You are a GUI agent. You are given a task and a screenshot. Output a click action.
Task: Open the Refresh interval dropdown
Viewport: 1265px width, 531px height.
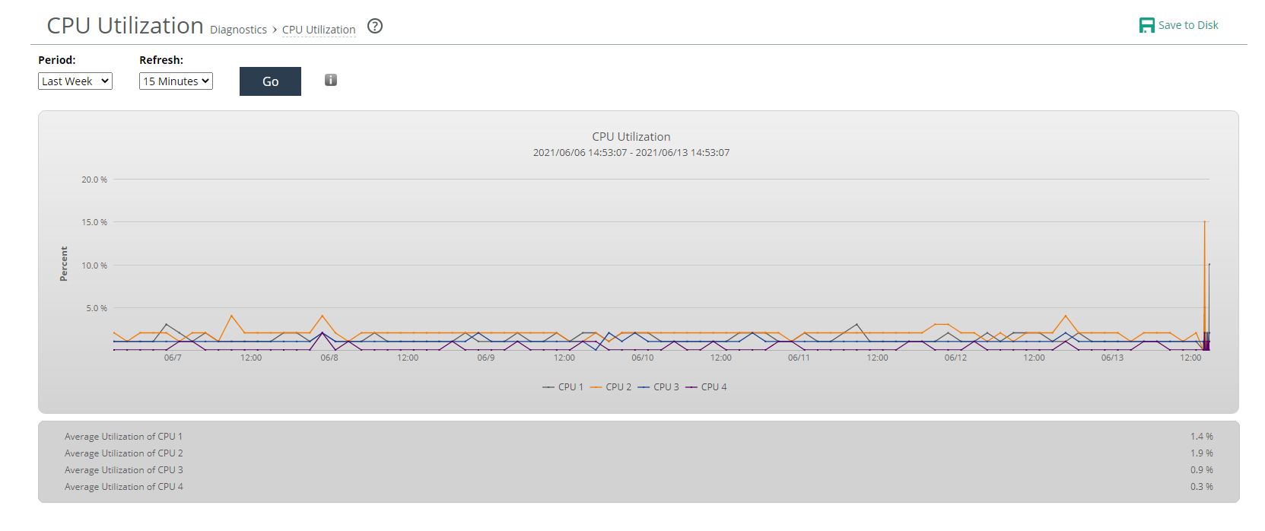[176, 81]
